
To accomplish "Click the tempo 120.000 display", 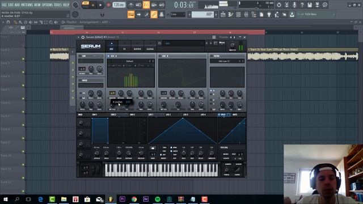I will (119, 5).
